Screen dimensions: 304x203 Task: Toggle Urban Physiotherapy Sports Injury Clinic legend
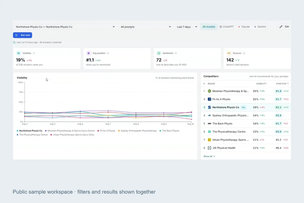point(72,135)
